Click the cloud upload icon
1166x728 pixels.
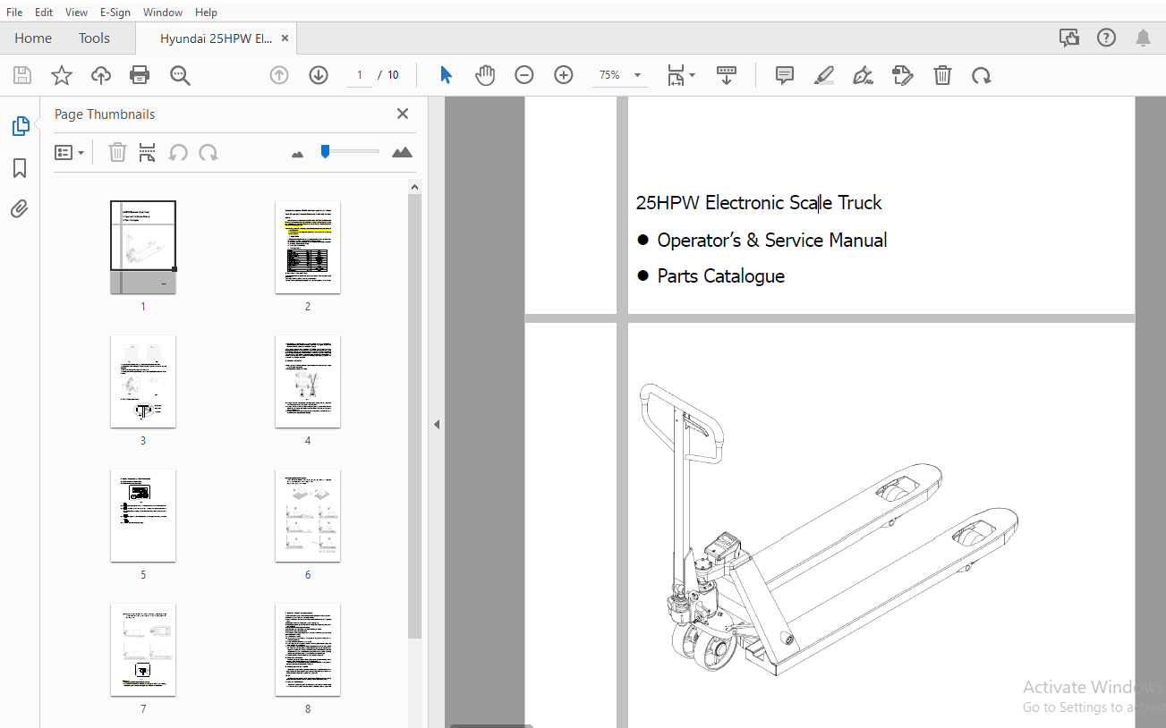[x=101, y=75]
